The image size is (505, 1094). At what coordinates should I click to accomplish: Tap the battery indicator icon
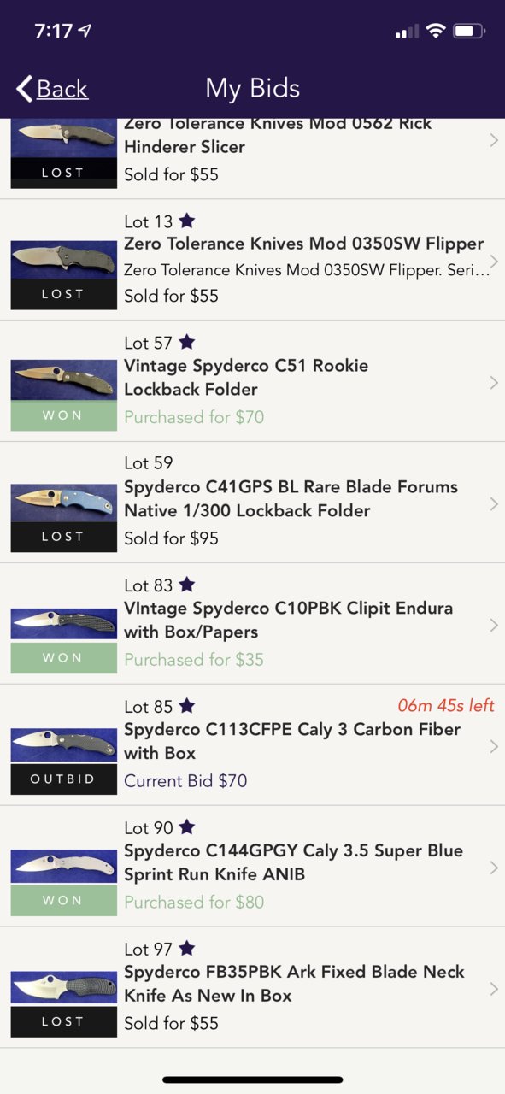tap(469, 32)
